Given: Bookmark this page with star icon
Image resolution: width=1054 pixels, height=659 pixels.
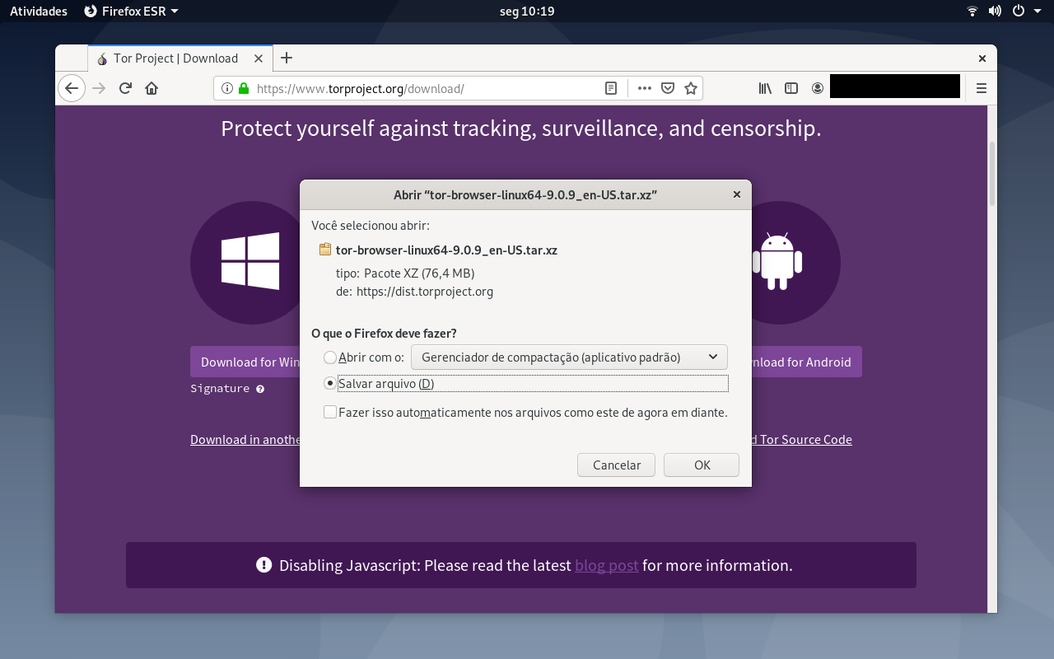Looking at the screenshot, I should (691, 88).
